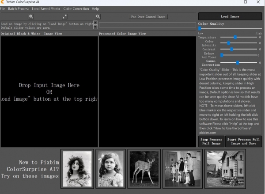Click the fit-to-view expand arrows icon
The height and width of the screenshot is (194, 265).
click(64, 17)
